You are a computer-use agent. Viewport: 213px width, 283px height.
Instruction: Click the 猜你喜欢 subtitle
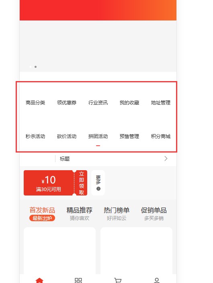click(79, 218)
